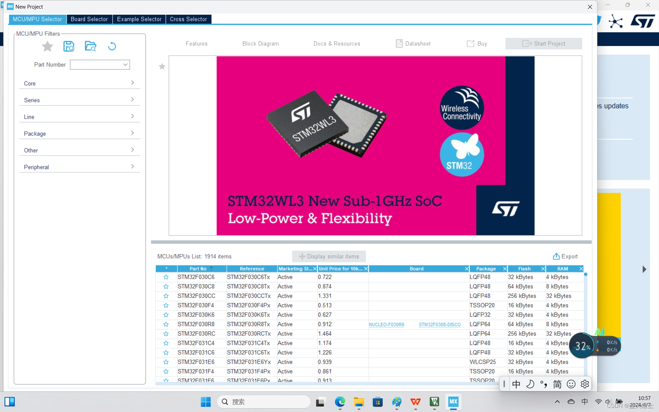Expand the Core filter section
The image size is (659, 412).
click(80, 83)
